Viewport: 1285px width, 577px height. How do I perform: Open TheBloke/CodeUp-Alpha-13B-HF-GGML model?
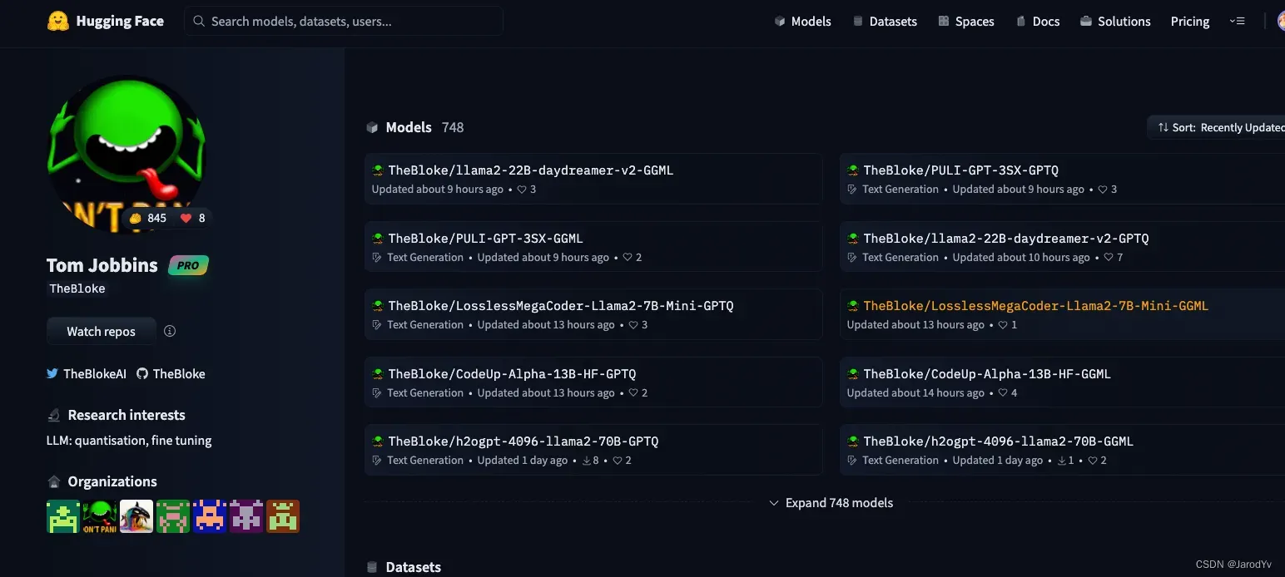point(1062,382)
